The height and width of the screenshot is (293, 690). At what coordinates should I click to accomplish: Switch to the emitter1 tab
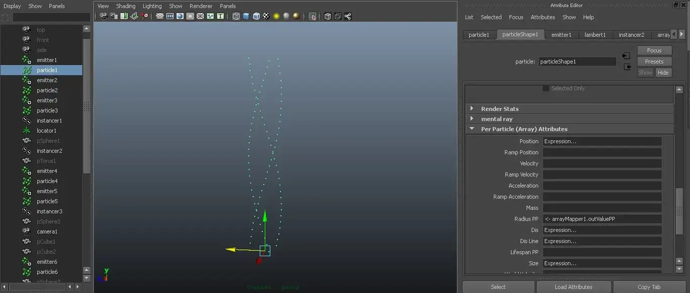[561, 35]
